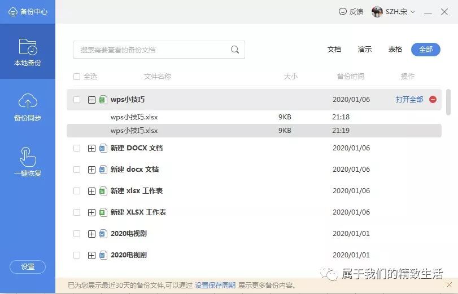Viewport: 458px width, 294px height.
Task: Filter backups by 表格 tab
Action: click(395, 50)
